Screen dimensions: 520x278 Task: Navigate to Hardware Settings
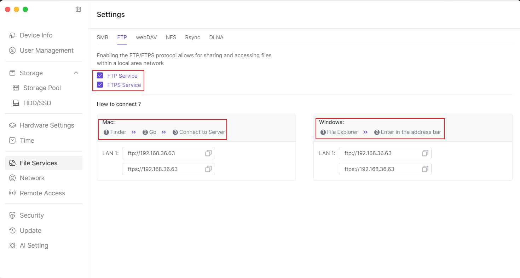tap(47, 125)
